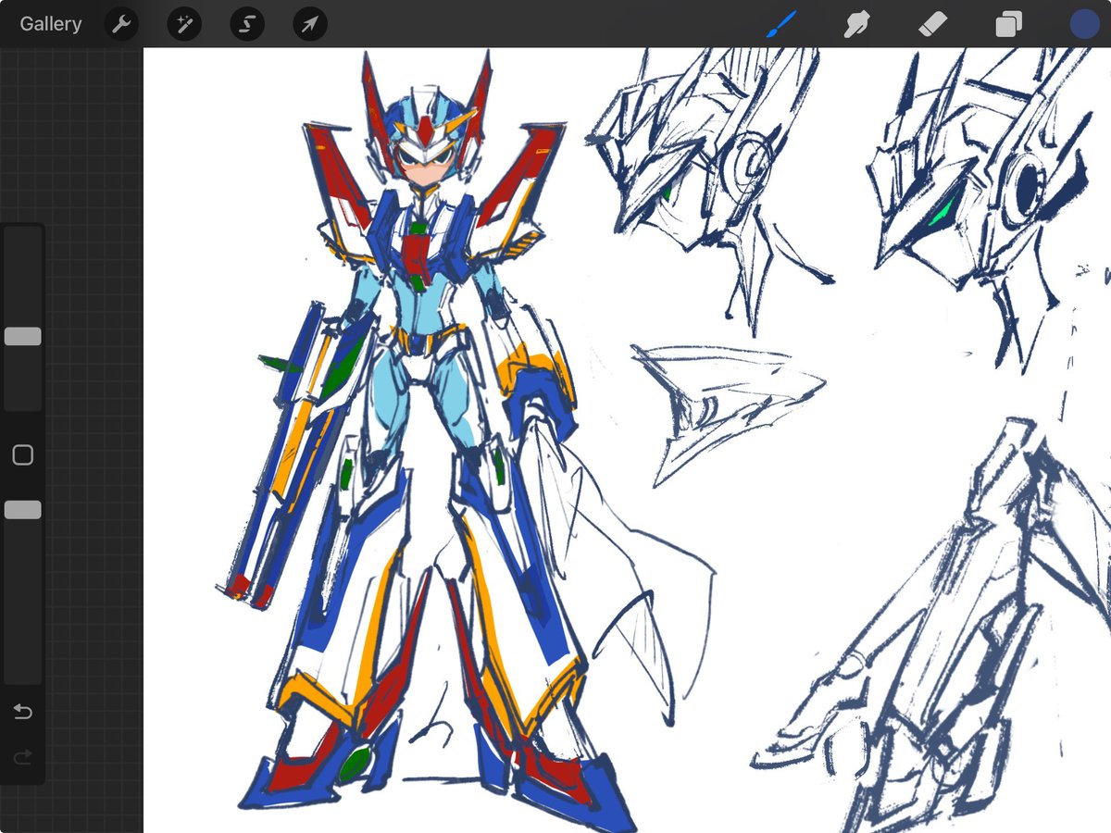
Task: Tap the brush size slider handle
Action: 22,336
